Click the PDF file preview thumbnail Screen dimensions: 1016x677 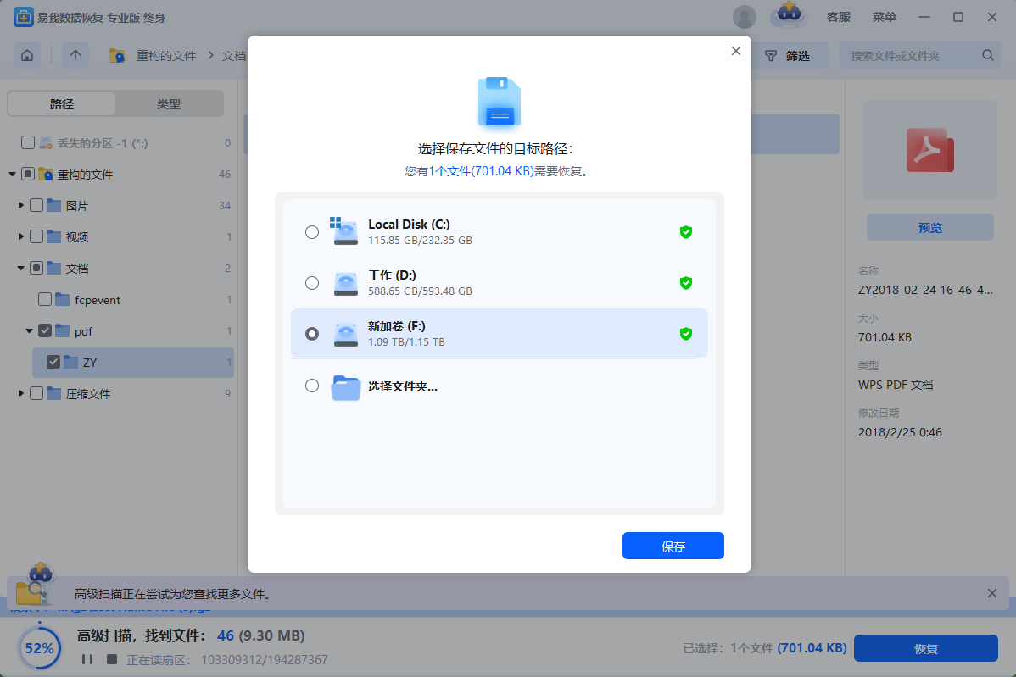coord(929,150)
